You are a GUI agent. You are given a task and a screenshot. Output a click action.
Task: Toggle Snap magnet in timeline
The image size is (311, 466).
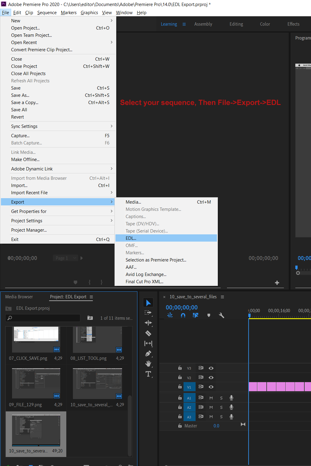[x=183, y=315]
